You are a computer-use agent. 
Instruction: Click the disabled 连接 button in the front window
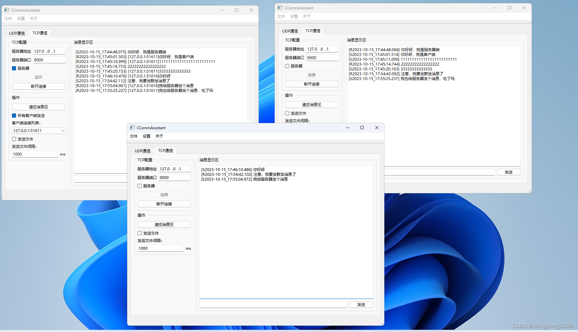click(x=164, y=194)
